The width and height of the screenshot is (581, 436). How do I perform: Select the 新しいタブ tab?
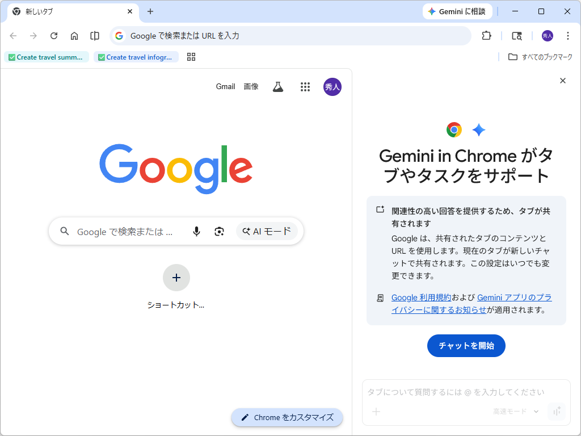(x=73, y=11)
